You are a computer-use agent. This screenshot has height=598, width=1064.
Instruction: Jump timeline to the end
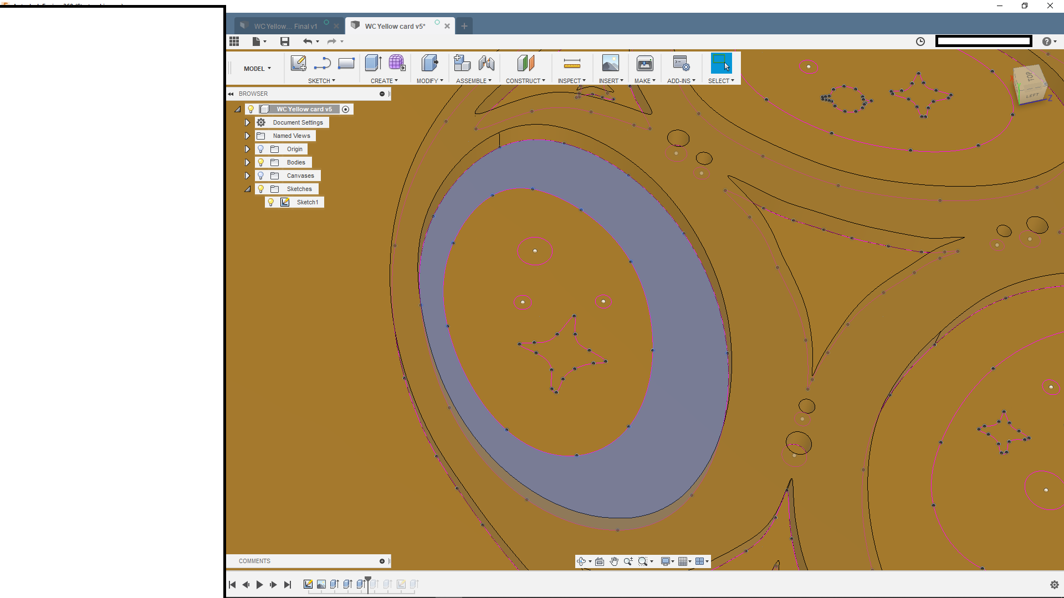point(287,585)
